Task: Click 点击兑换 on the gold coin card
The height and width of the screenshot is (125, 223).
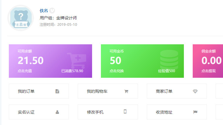Action: 117,71
